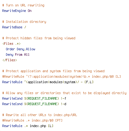Click the commented rule with [PT] flag
This screenshot has height=131, width=129.
tap(32, 120)
